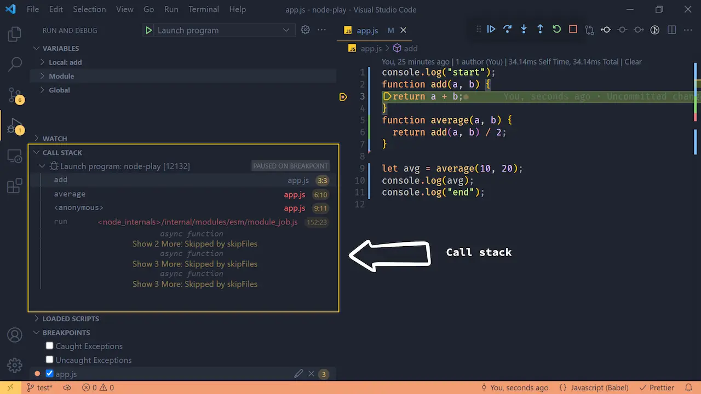Open the Selection menu
Viewport: 701px width, 394px height.
click(89, 9)
